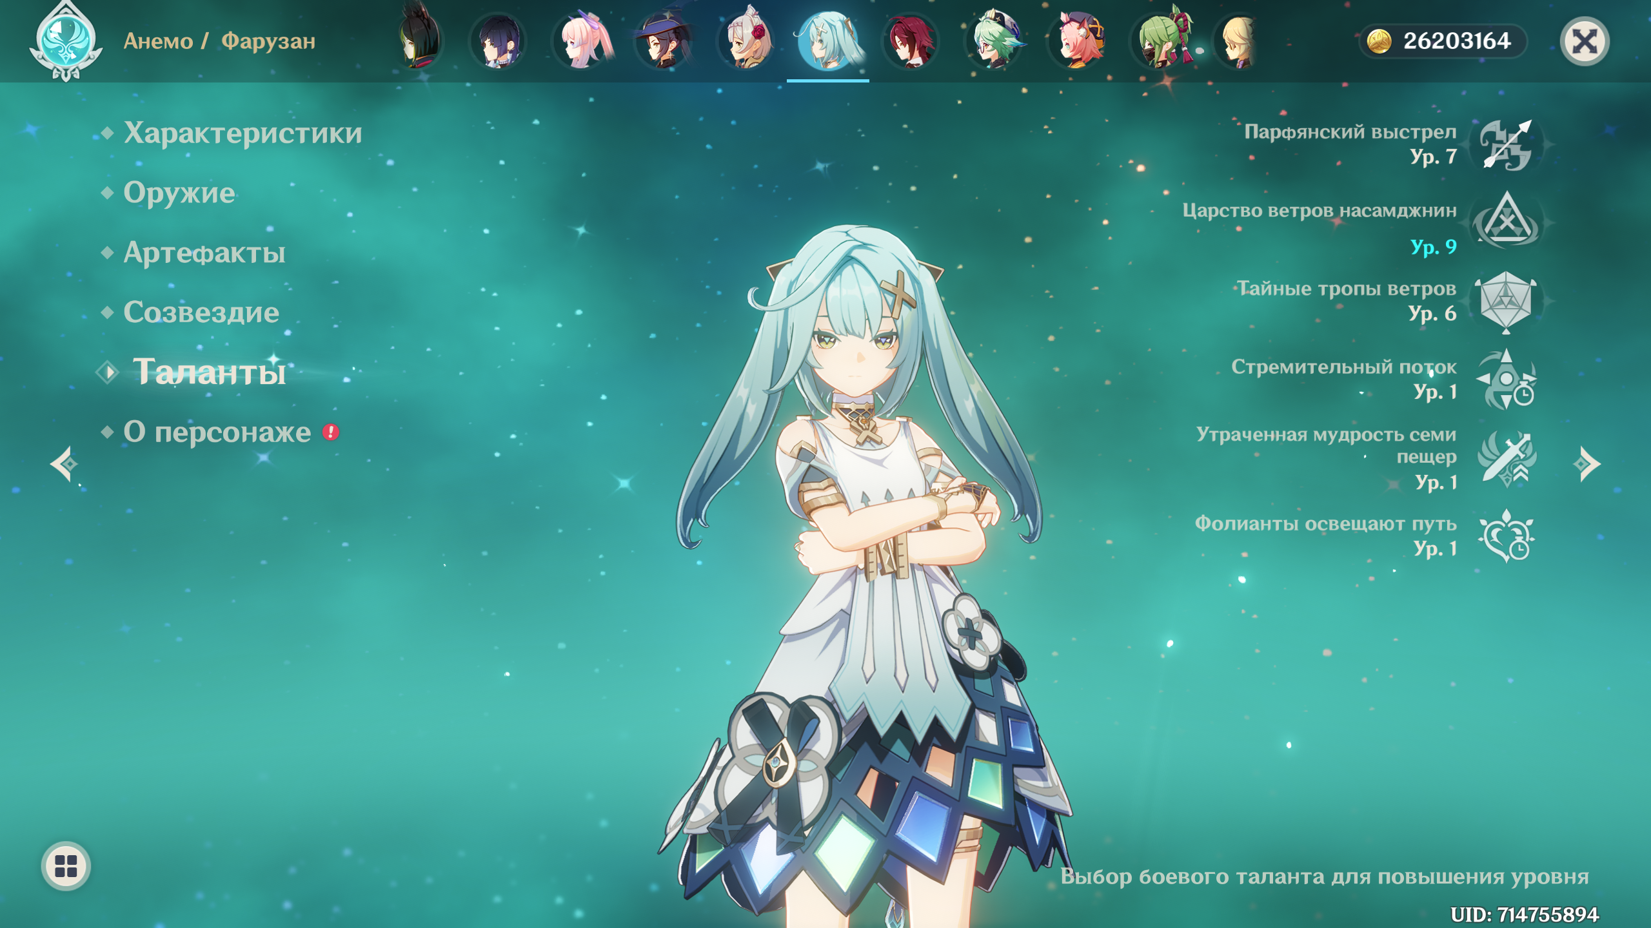Go to next character with right arrow

pyautogui.click(x=1587, y=463)
